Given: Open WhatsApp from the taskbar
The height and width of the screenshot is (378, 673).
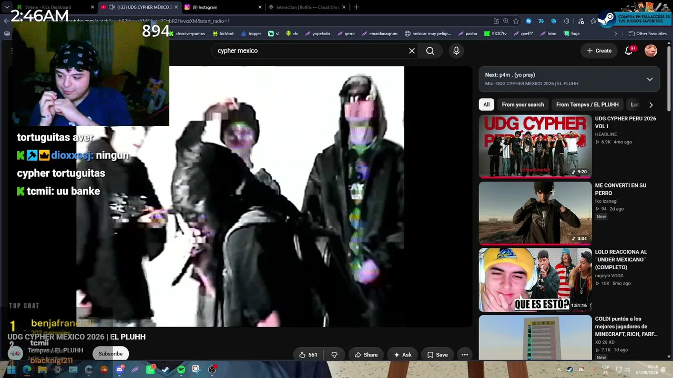Looking at the screenshot, I should pyautogui.click(x=150, y=370).
